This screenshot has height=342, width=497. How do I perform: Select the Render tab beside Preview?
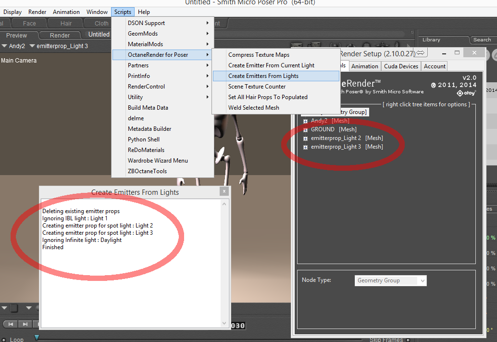coord(60,35)
